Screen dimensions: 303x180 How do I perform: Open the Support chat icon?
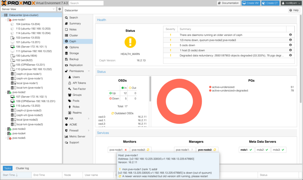tap(66, 142)
